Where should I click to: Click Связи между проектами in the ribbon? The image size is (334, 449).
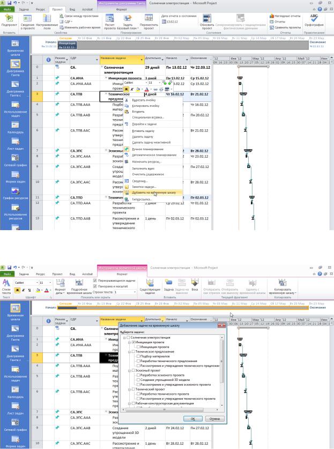pos(79,16)
